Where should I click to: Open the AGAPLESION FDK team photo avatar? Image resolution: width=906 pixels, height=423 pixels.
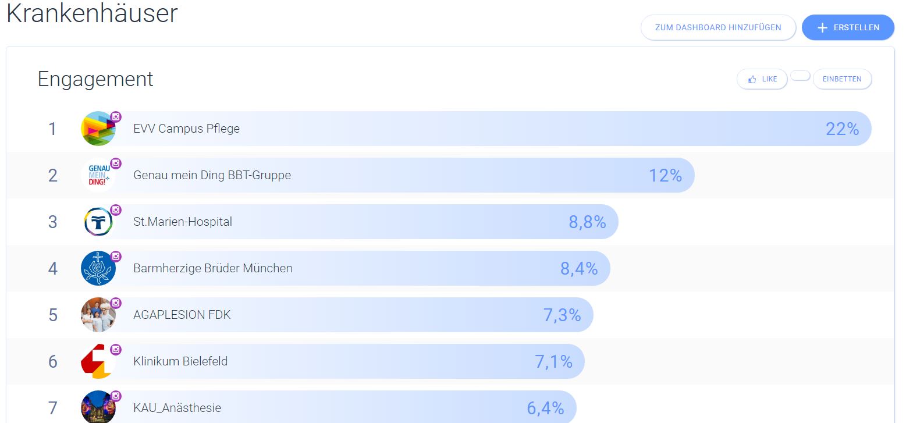point(98,315)
